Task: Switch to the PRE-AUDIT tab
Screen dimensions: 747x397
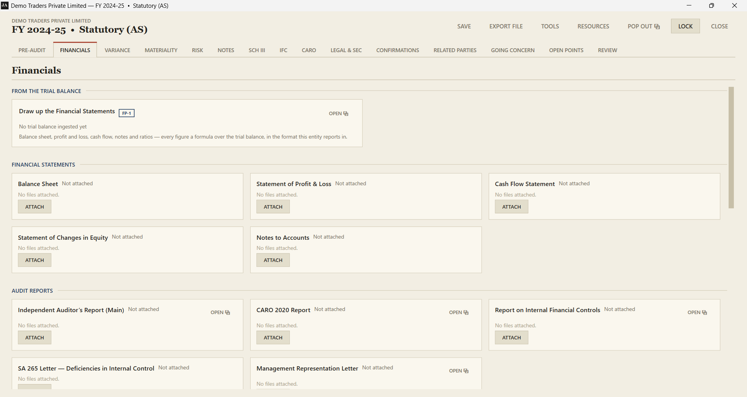Action: pyautogui.click(x=32, y=50)
